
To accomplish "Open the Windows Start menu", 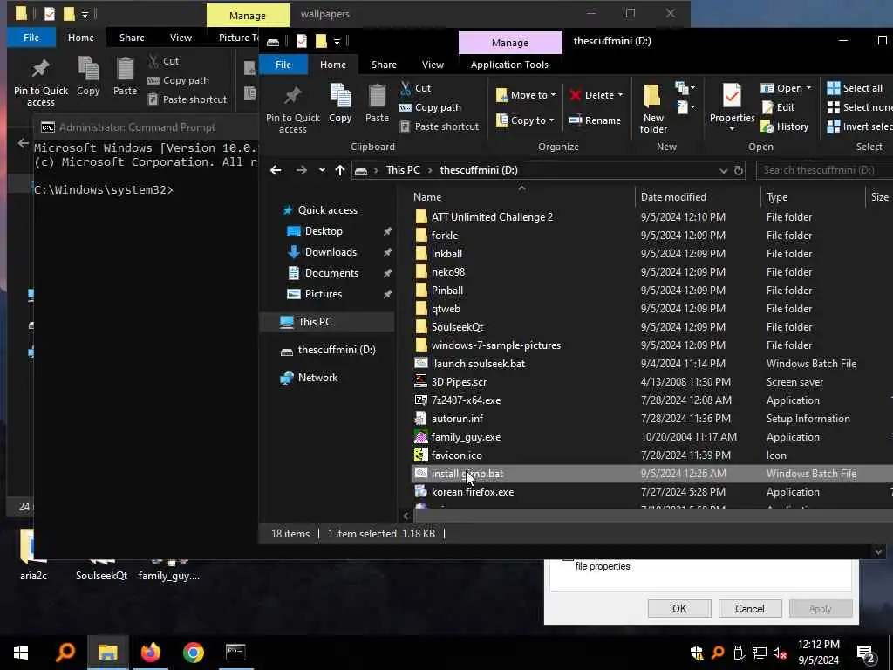I will pyautogui.click(x=21, y=652).
